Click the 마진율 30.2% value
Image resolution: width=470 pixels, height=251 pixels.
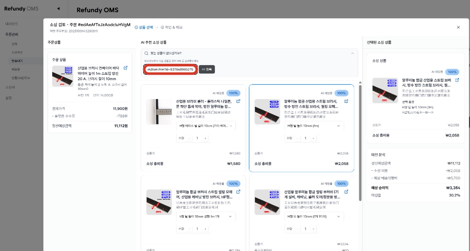tap(454, 195)
